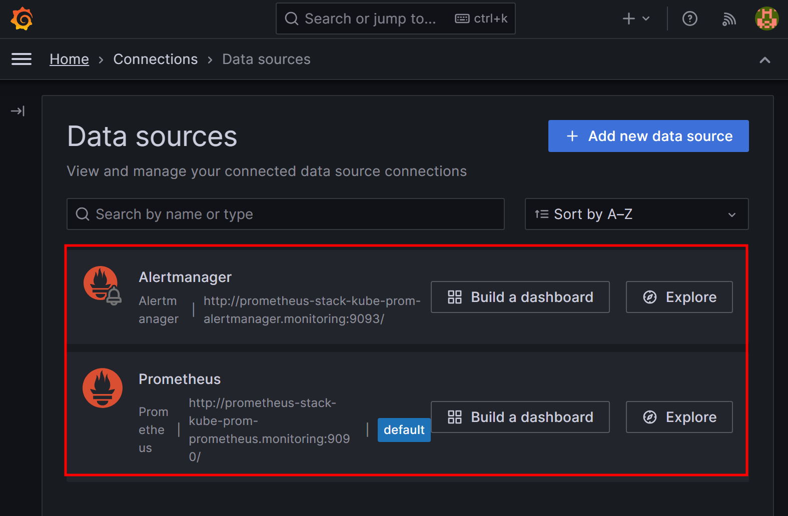Click the 'Prom ethe us' type label

[x=154, y=430]
